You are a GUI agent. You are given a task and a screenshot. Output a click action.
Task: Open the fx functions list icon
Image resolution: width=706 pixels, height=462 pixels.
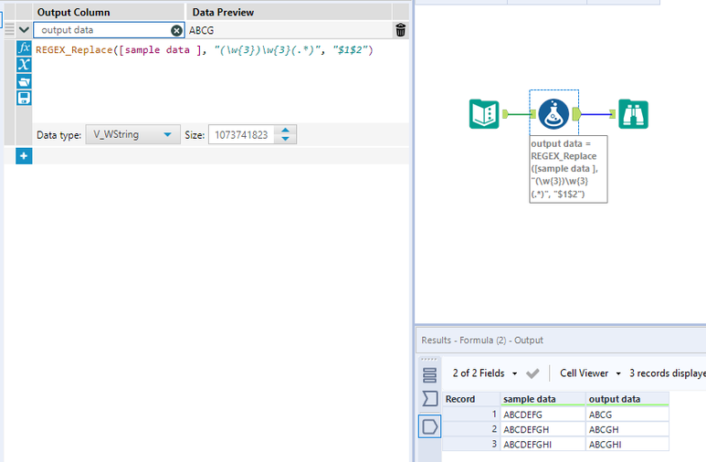point(24,47)
